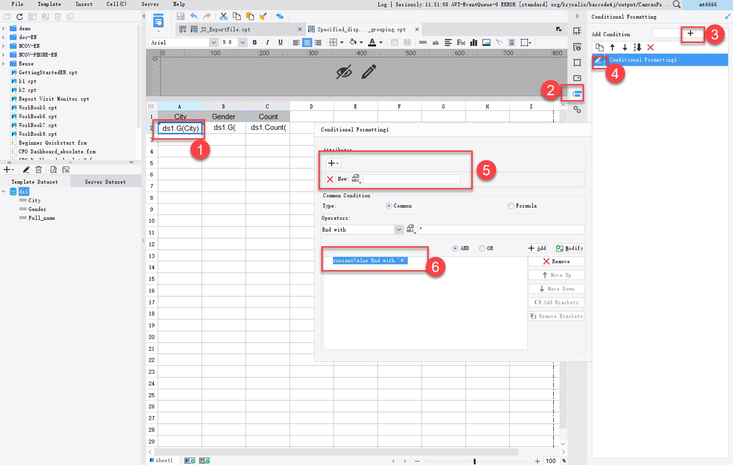Open the Widget Settings panel in the right sidebar

pyautogui.click(x=577, y=78)
